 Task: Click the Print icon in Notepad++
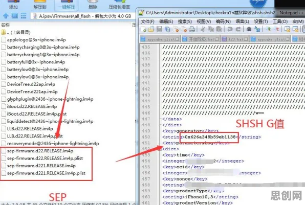click(x=192, y=29)
